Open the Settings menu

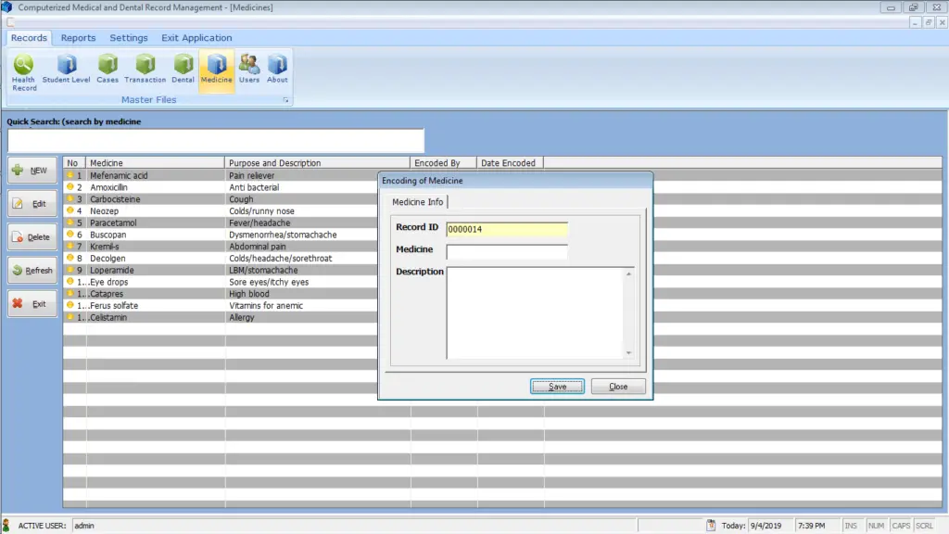128,37
